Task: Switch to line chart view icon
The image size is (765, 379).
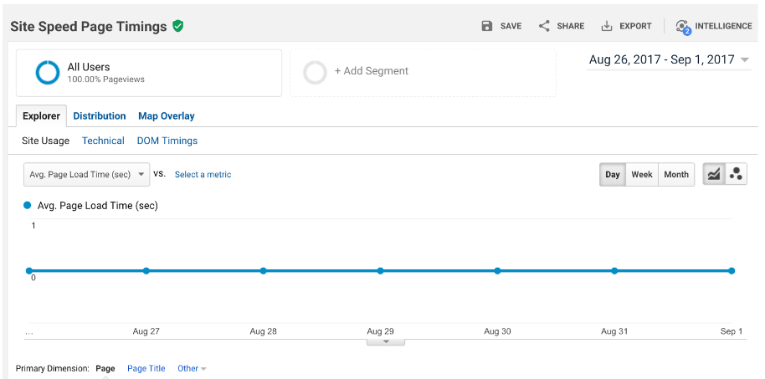Action: [x=714, y=174]
